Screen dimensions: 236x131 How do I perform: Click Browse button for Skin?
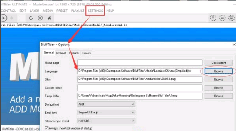click(218, 79)
